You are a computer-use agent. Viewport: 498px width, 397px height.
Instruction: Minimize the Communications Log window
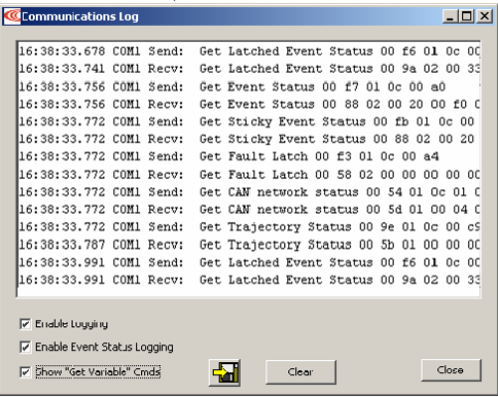click(450, 16)
